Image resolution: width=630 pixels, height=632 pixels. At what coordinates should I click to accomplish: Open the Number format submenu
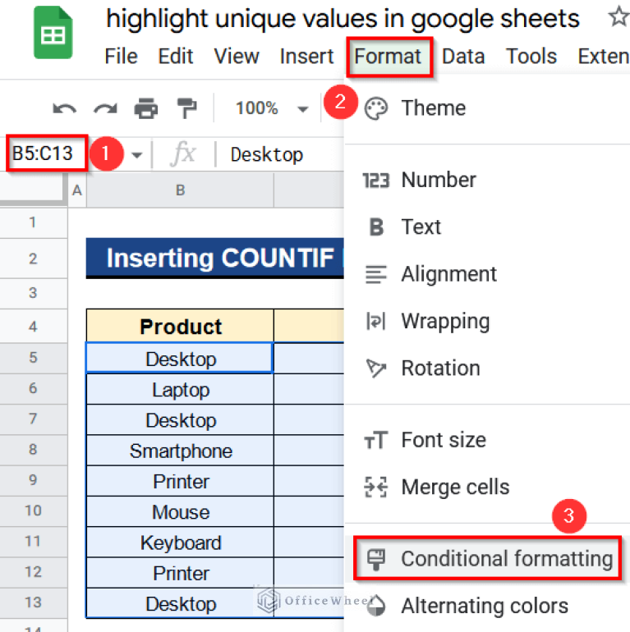tap(438, 180)
